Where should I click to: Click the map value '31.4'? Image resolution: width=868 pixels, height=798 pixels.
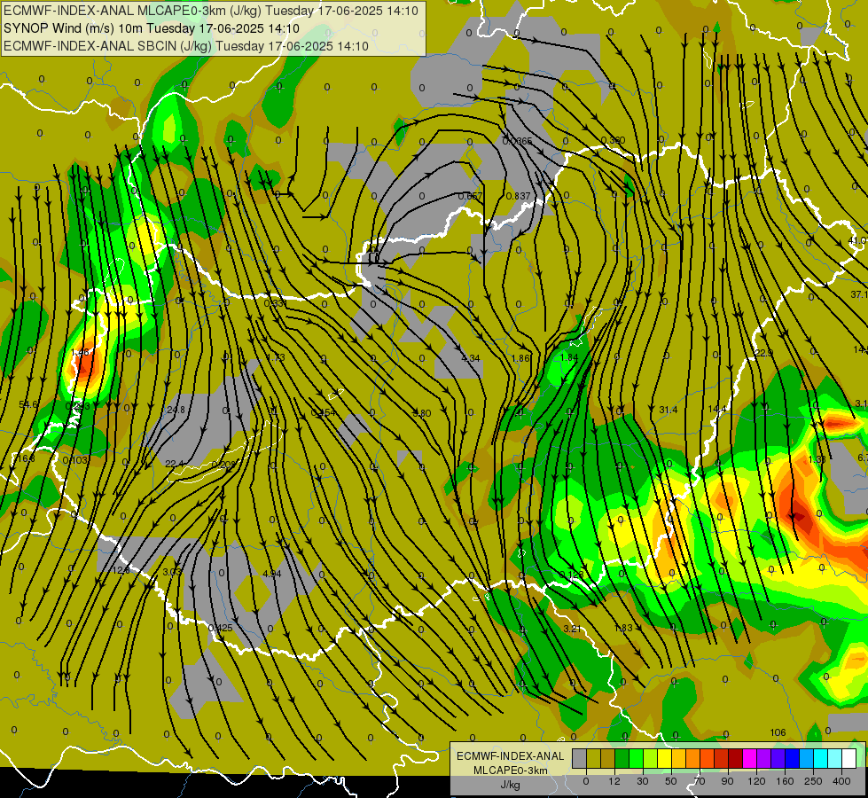click(669, 410)
